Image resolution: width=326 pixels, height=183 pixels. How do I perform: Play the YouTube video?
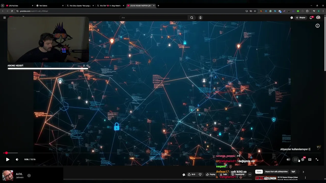[x=8, y=159]
